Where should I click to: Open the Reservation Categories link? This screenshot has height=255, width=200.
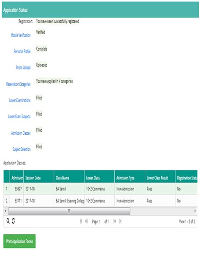(x=19, y=84)
